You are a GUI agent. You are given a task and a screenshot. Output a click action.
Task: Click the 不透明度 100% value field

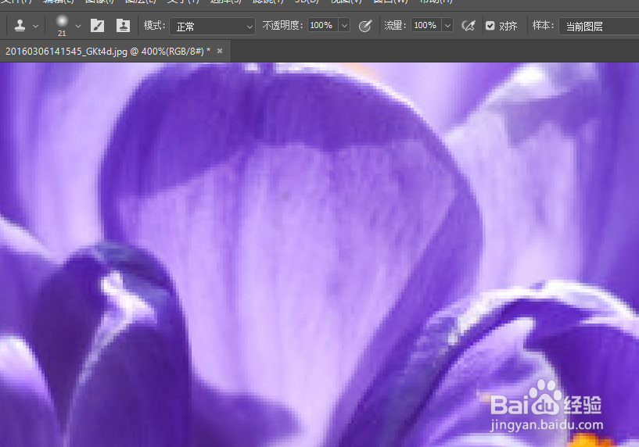[x=322, y=25]
